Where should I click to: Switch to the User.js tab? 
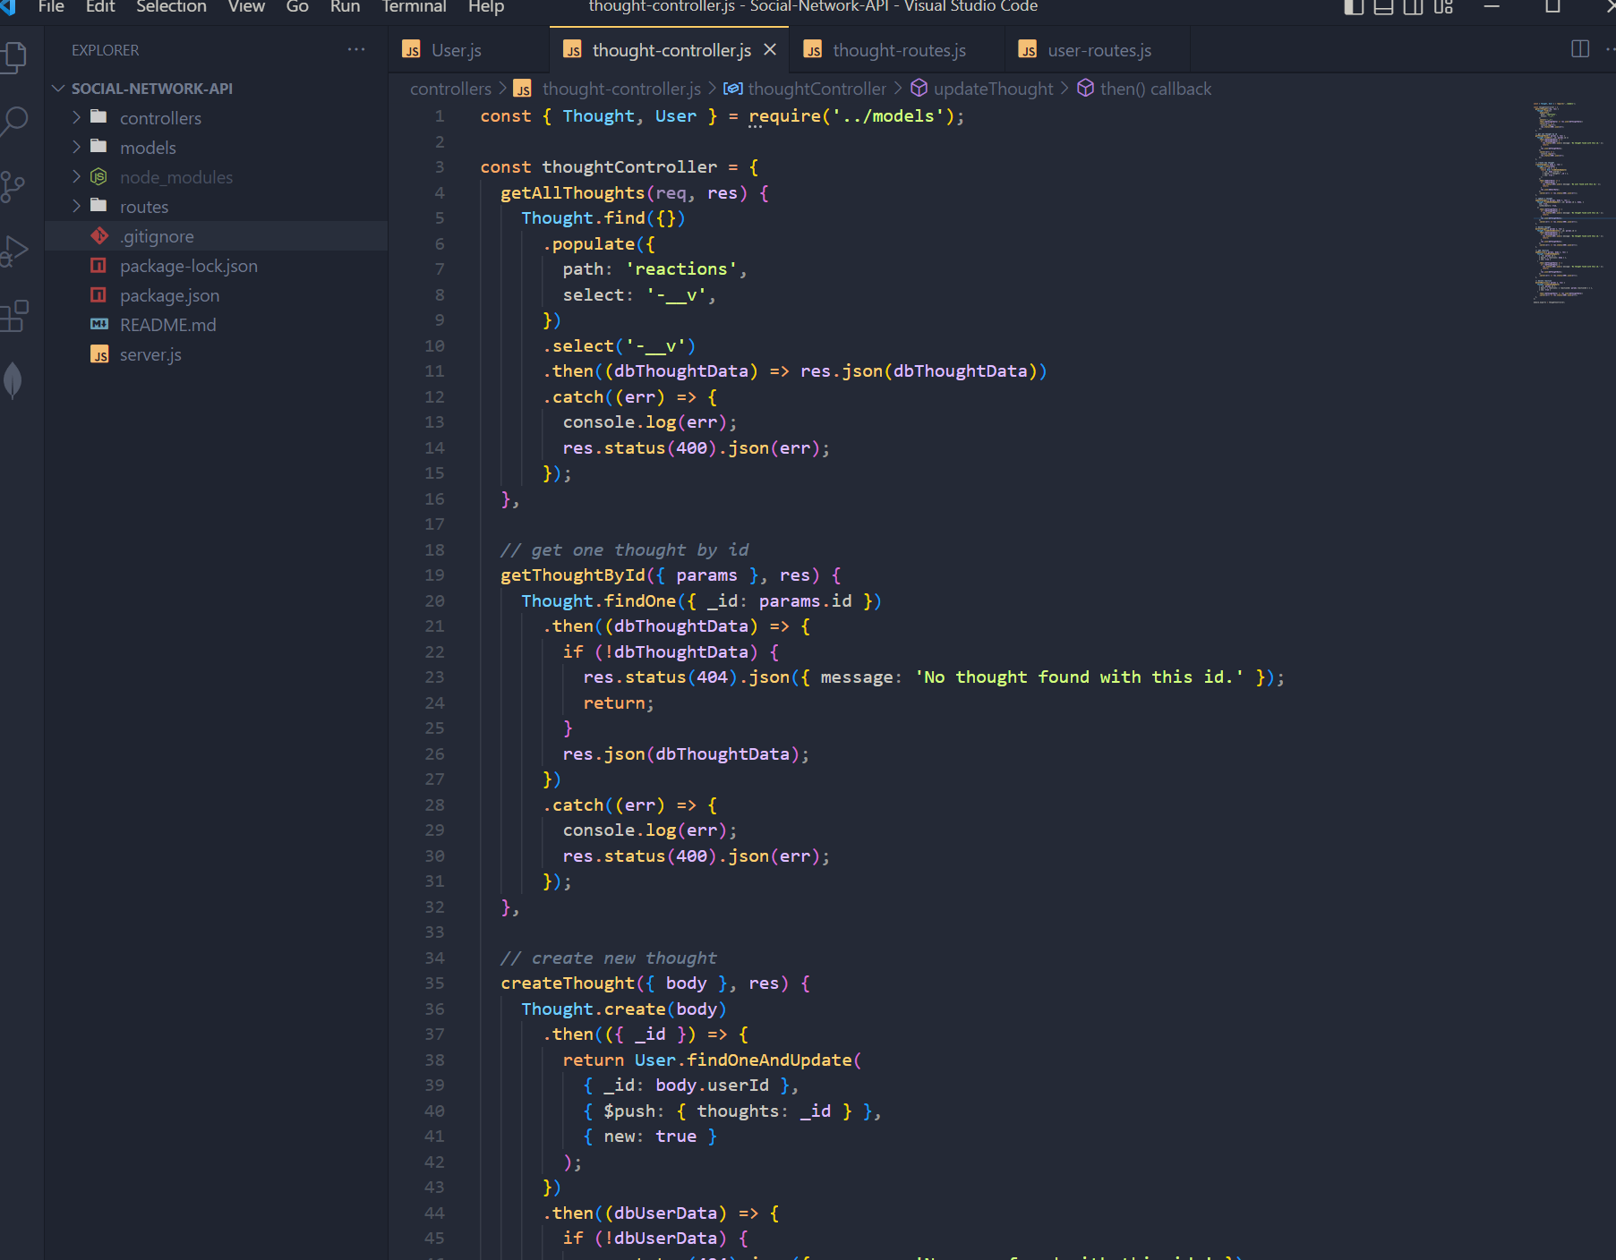click(455, 50)
